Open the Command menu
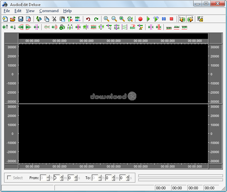Image resolution: width=227 pixels, height=192 pixels. [49, 11]
